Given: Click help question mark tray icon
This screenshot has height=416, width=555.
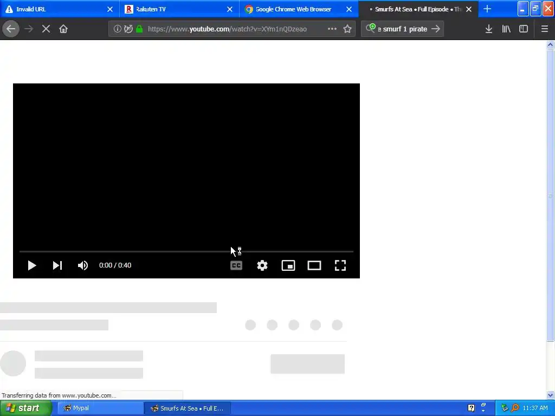Looking at the screenshot, I should 471,408.
